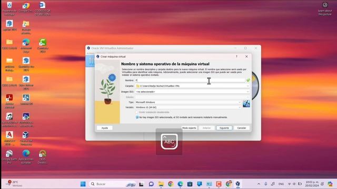
Task: Open Microsoft Store from the taskbar
Action: (190, 184)
